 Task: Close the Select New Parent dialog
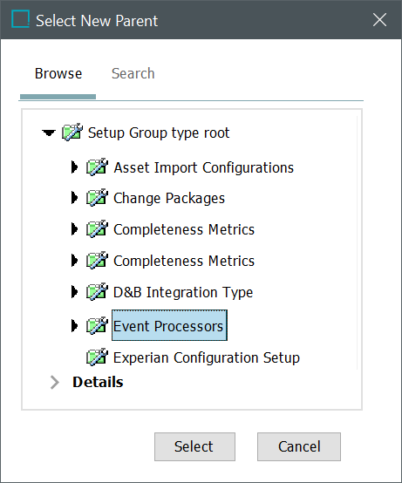coord(379,20)
